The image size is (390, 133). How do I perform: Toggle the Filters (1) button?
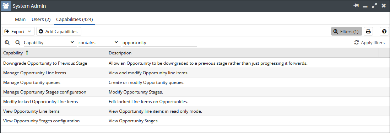click(x=346, y=32)
